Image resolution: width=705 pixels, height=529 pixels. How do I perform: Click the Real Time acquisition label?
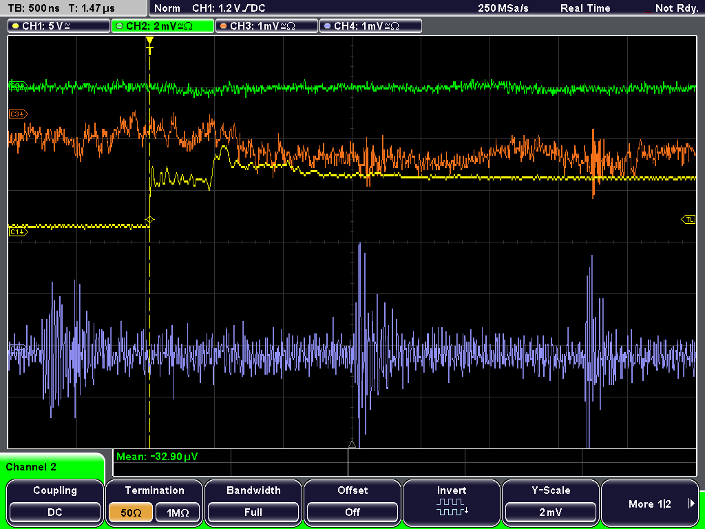click(x=585, y=8)
